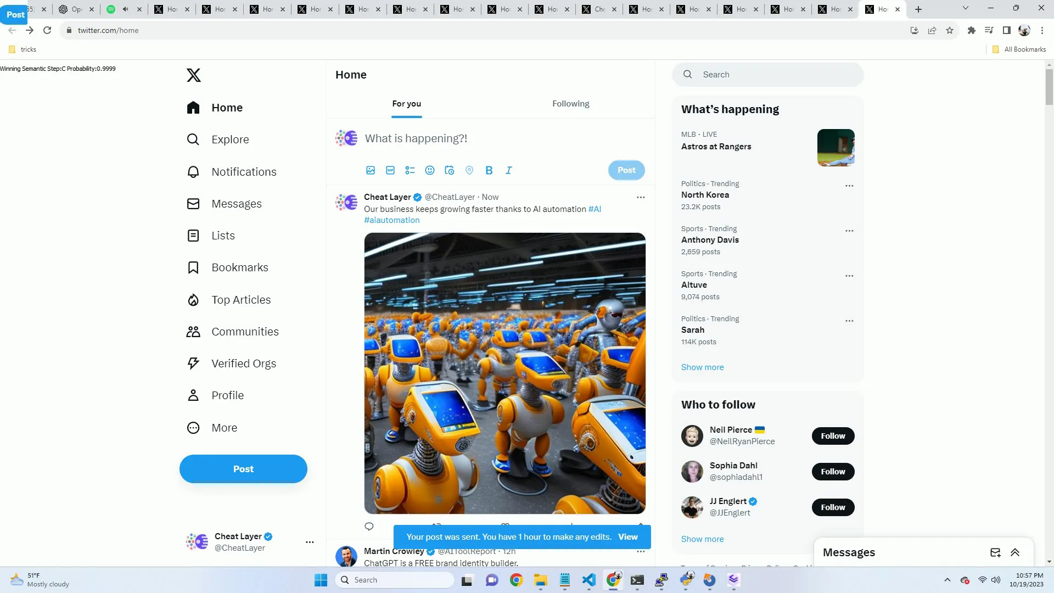This screenshot has height=593, width=1054.
Task: Click the GIF/media icon in composer
Action: pos(390,170)
